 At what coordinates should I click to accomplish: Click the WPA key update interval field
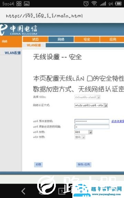(x=92, y=127)
